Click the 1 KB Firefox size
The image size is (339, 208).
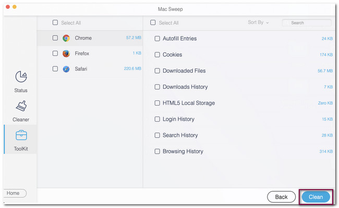click(x=137, y=53)
